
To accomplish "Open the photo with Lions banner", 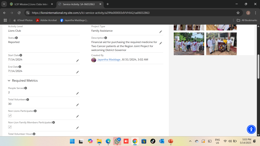I will pyautogui.click(x=221, y=44).
